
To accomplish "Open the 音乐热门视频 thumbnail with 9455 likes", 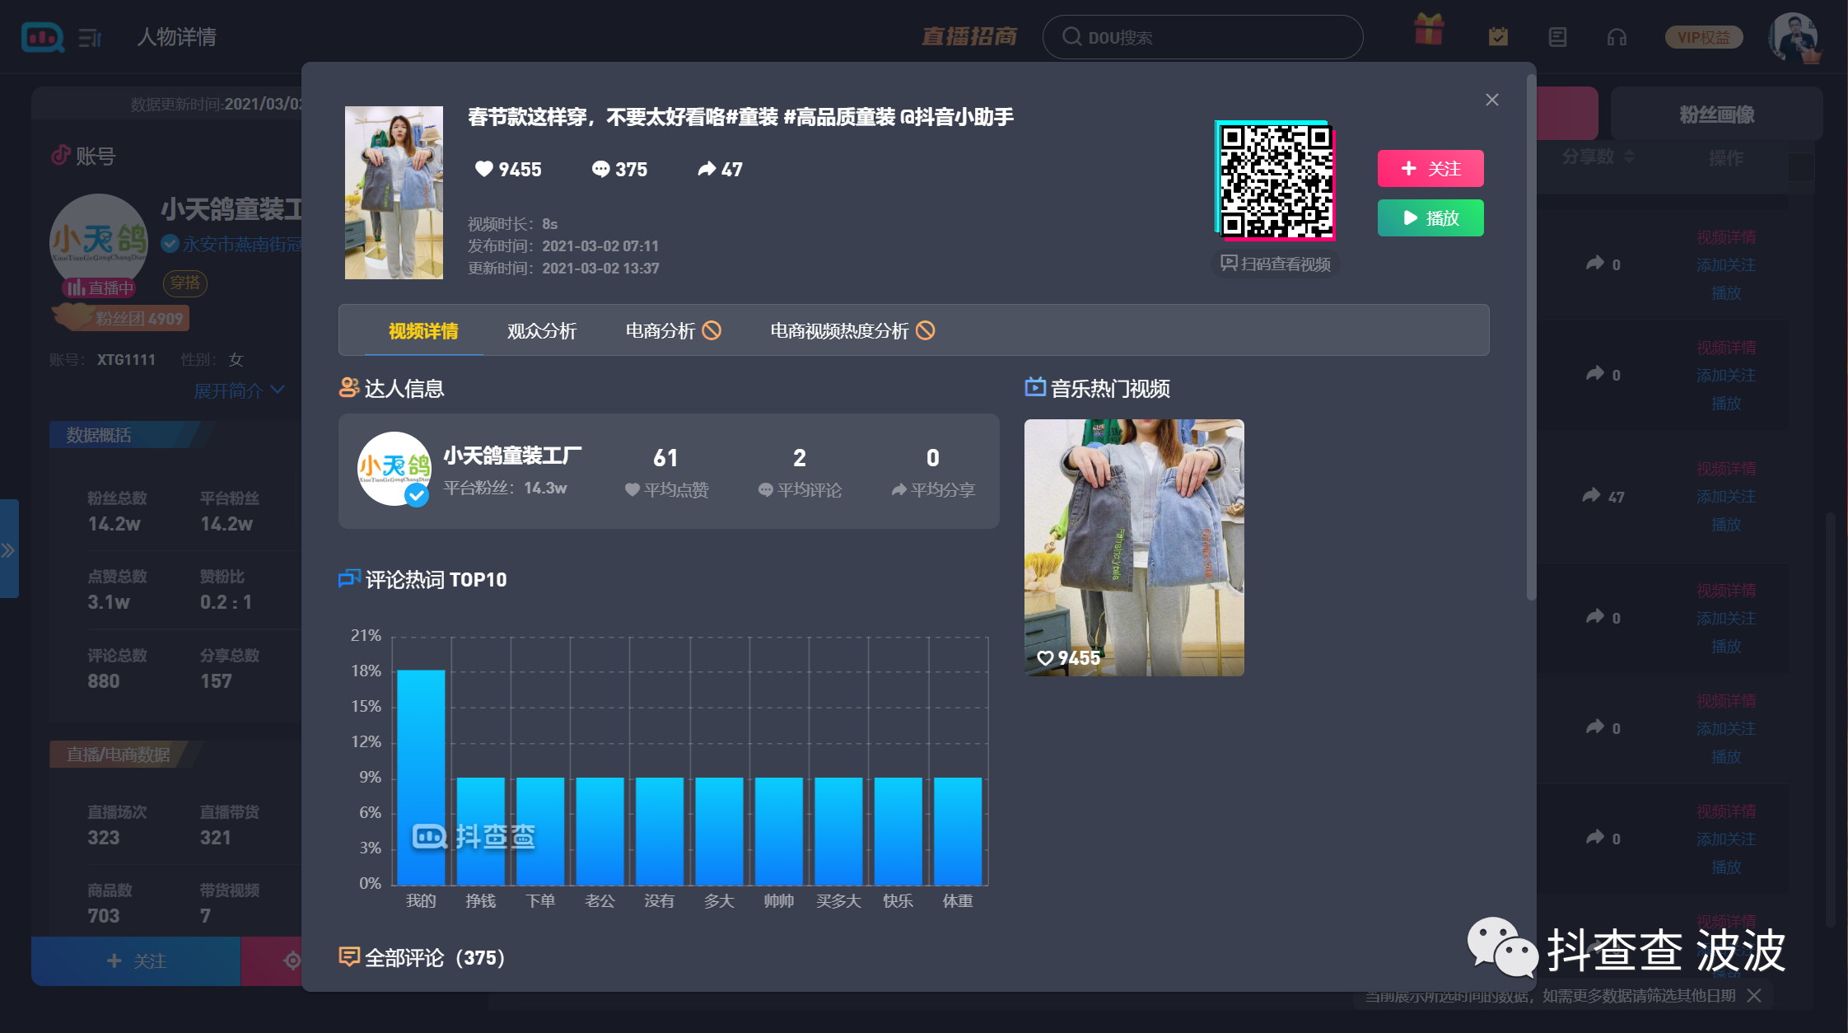I will pos(1134,548).
